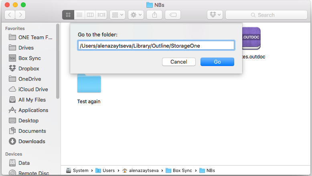The height and width of the screenshot is (176, 312).
Task: Open the gear Action menu
Action: click(x=136, y=15)
